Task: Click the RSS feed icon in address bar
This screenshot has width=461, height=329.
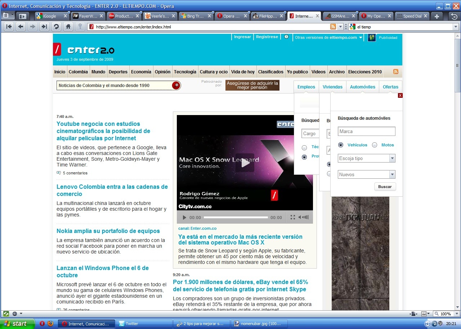Action: pos(333,27)
